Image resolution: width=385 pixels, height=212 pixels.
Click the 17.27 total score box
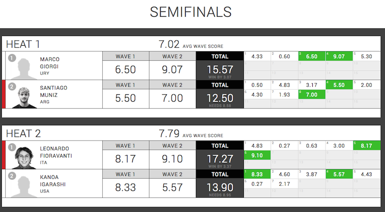point(220,159)
